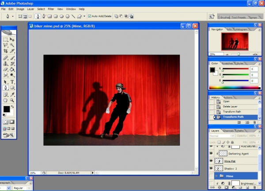The image size is (265, 191).
Task: Open the Filter menu
Action: point(51,9)
